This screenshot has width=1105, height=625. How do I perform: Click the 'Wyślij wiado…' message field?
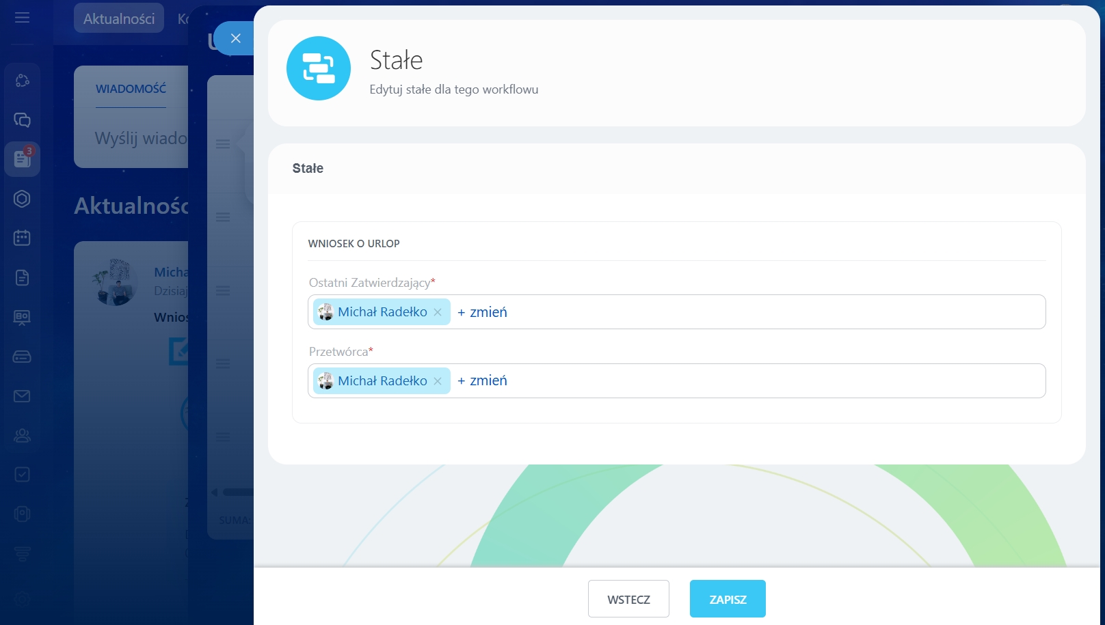tap(141, 139)
